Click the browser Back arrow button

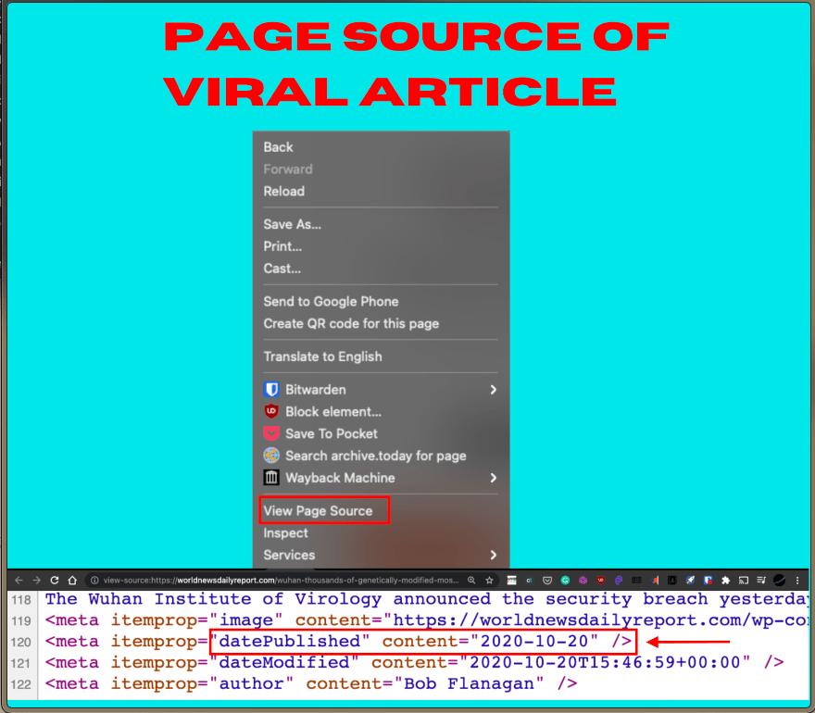click(x=19, y=580)
